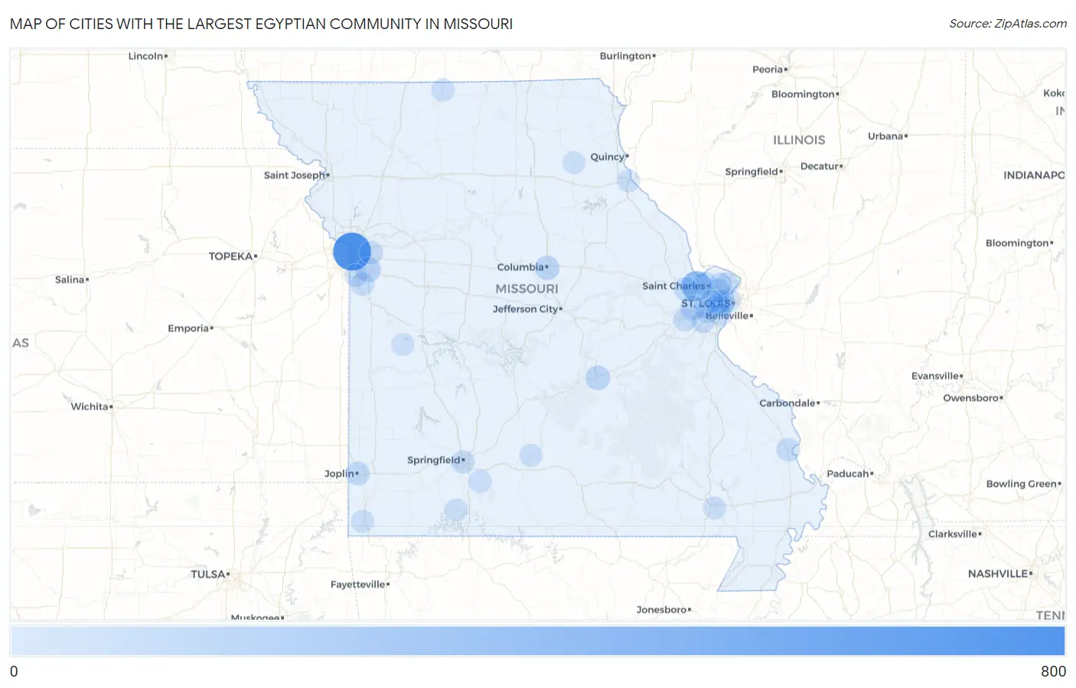The image size is (1076, 688).
Task: Click the bubble next to Columbia label
Action: [547, 268]
